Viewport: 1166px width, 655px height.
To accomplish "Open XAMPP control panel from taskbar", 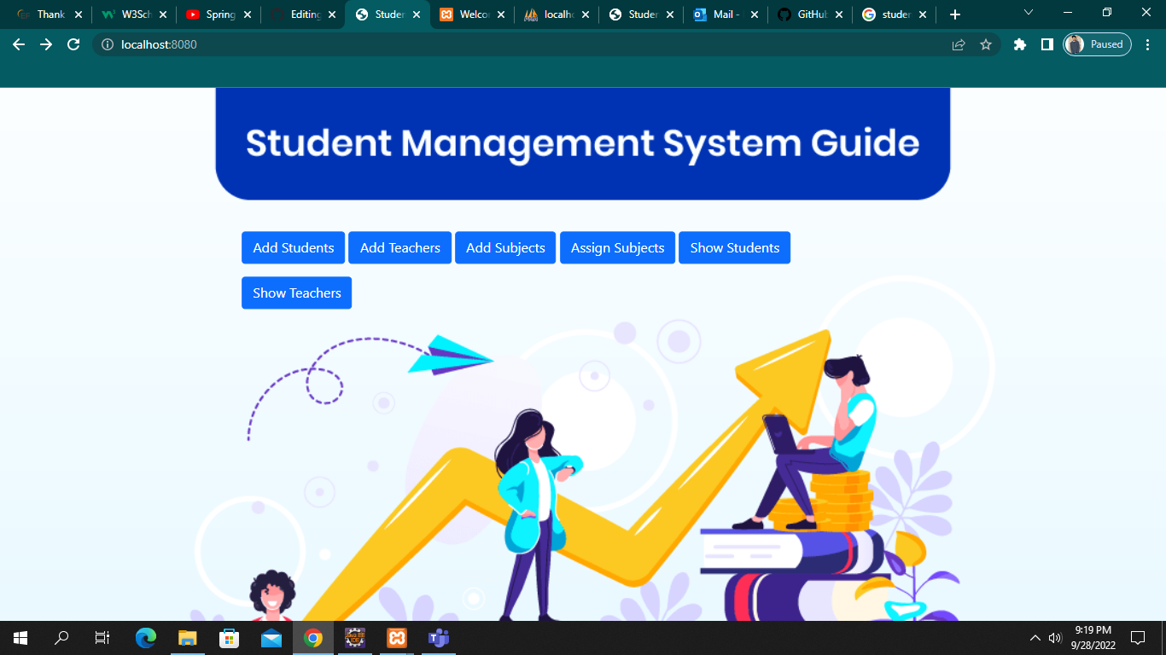I will pos(397,638).
